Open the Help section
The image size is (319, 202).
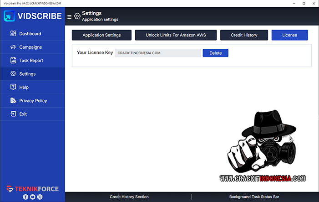[x=33, y=87]
